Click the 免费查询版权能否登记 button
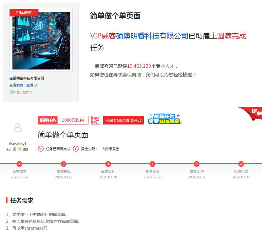The height and width of the screenshot is (232, 262). click(124, 120)
